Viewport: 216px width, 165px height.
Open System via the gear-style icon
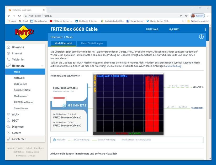(x=9, y=133)
